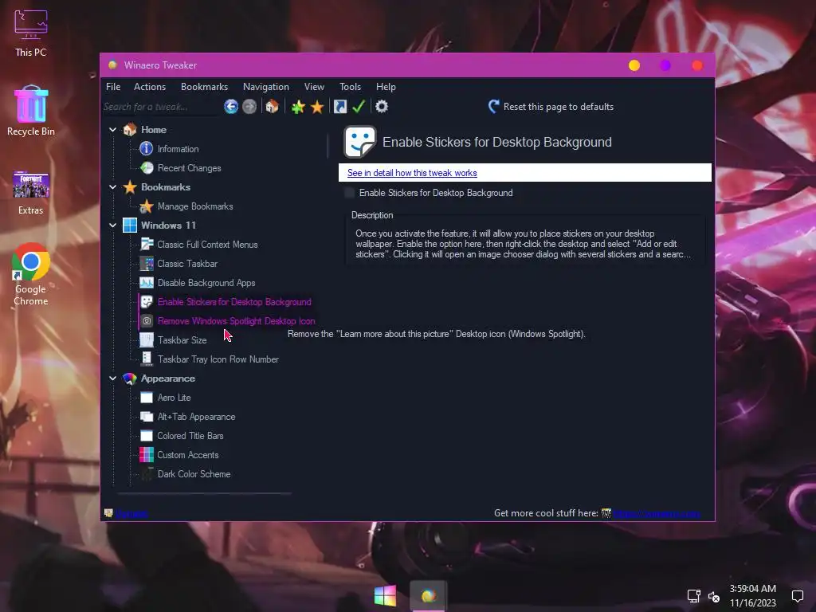Screen dimensions: 816x612
Task: Click the Custom Accents colorful icon
Action: tap(147, 455)
